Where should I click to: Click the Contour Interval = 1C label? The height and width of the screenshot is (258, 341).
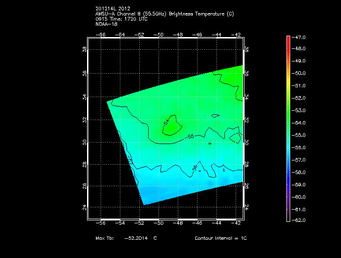(x=221, y=238)
